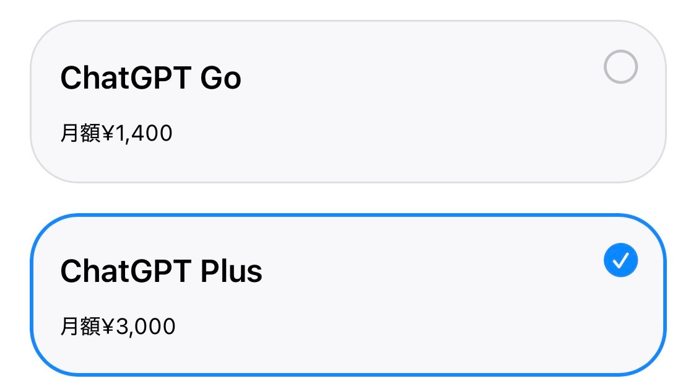Click the empty gray circle icon
This screenshot has height=391, width=696.
click(620, 67)
